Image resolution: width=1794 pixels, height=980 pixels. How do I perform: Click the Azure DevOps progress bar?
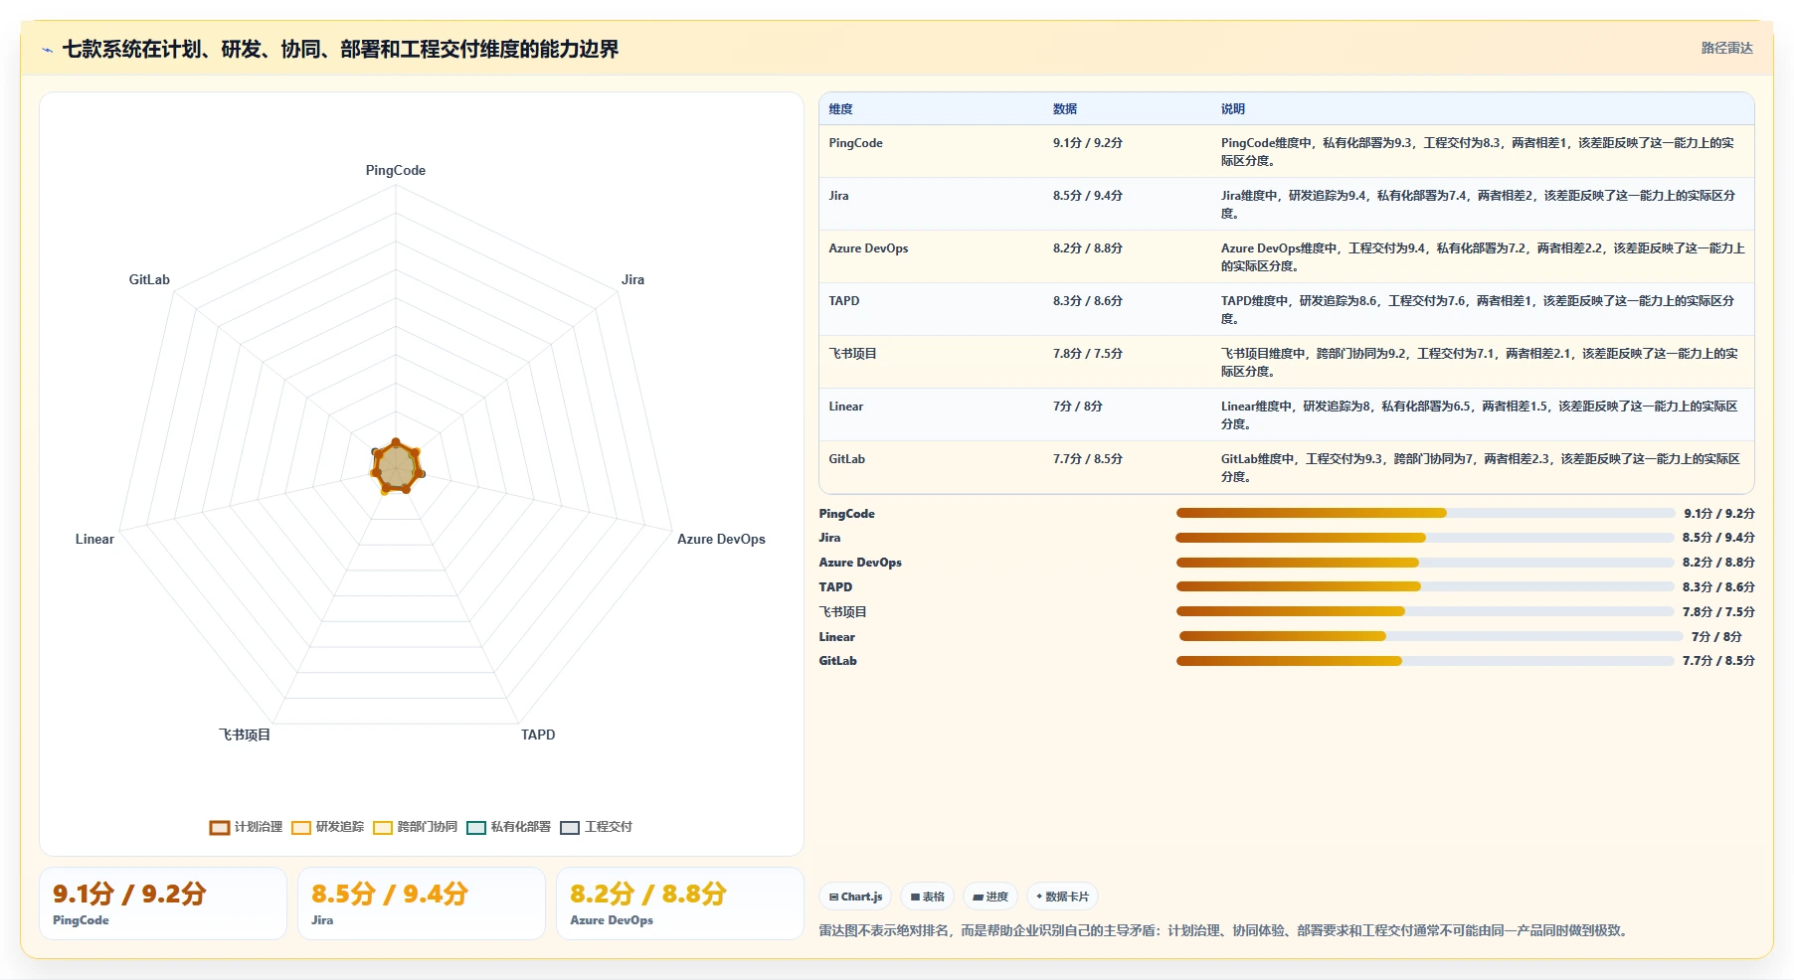point(1425,563)
